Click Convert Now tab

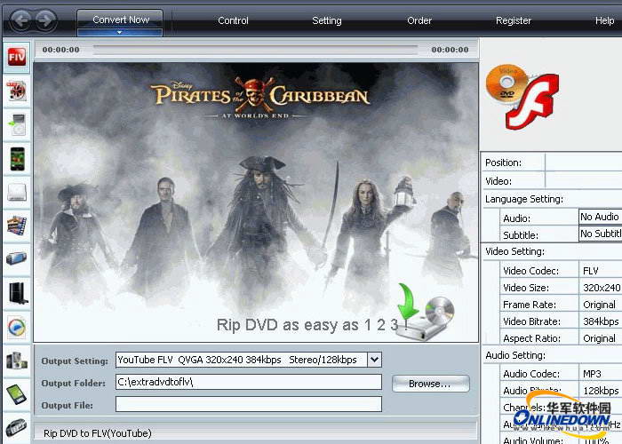coord(120,22)
